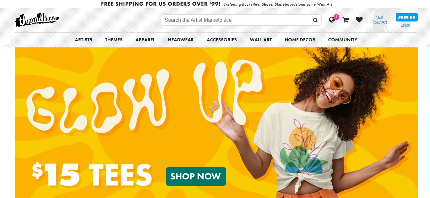
Task: Open the Home Decor menu
Action: (300, 40)
